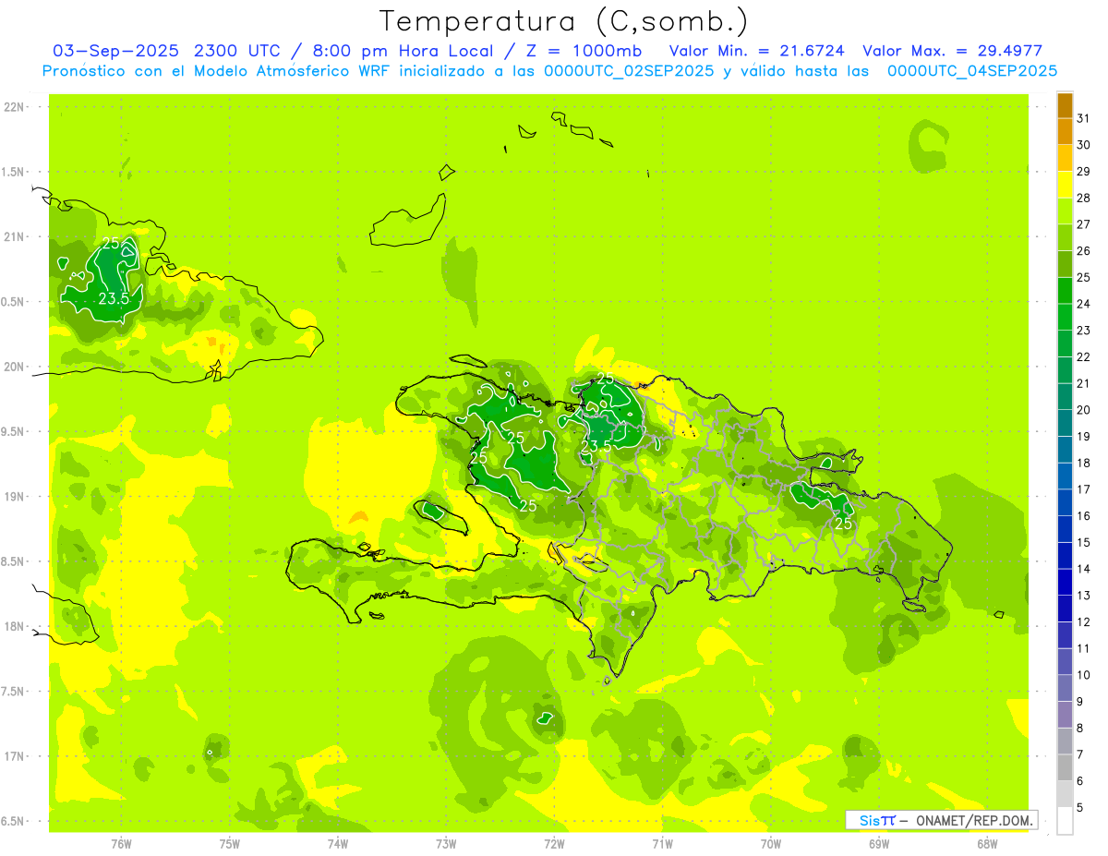1108x856 pixels.
Task: Click the "76W" longitude axis label
Action: point(121,844)
